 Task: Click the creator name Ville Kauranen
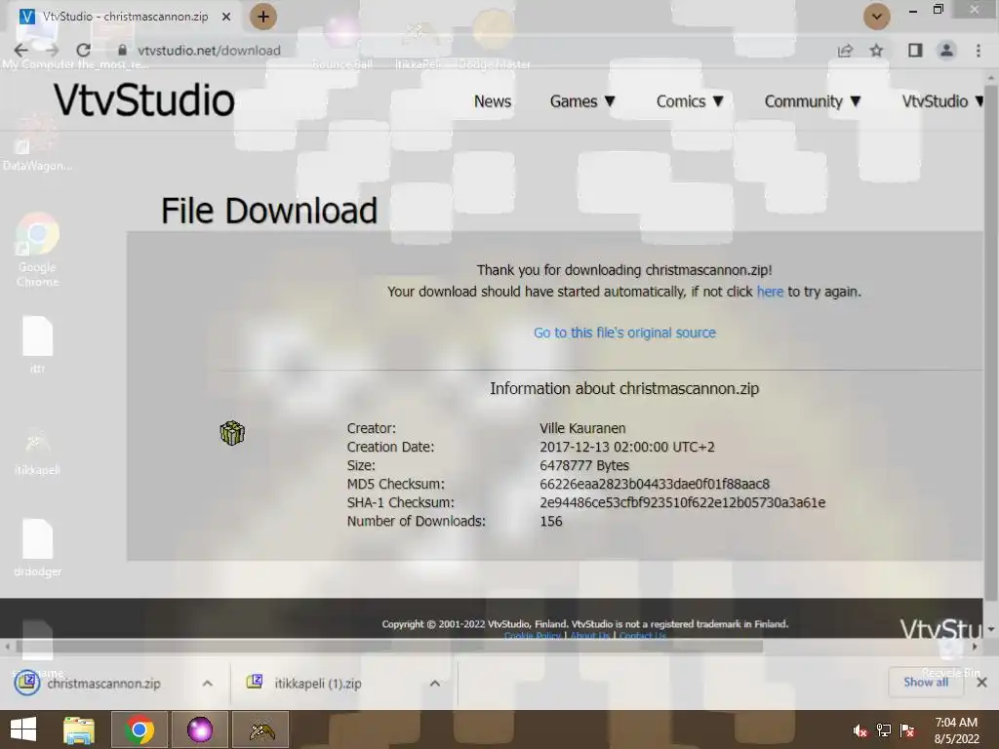[582, 428]
